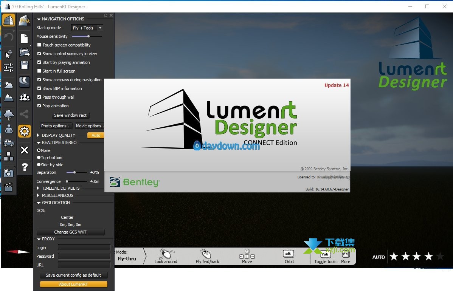Click the building scene icon at top of toolbar
Image resolution: width=453 pixels, height=291 pixels.
(9, 20)
